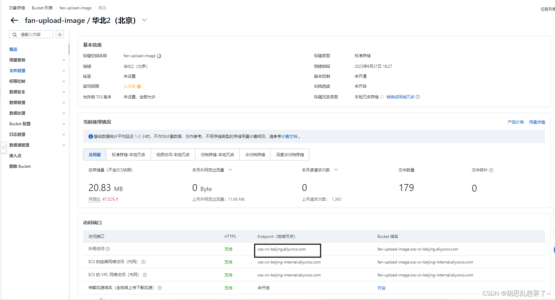
Task: Expand 文件管理 sidebar menu
Action: pyautogui.click(x=37, y=70)
